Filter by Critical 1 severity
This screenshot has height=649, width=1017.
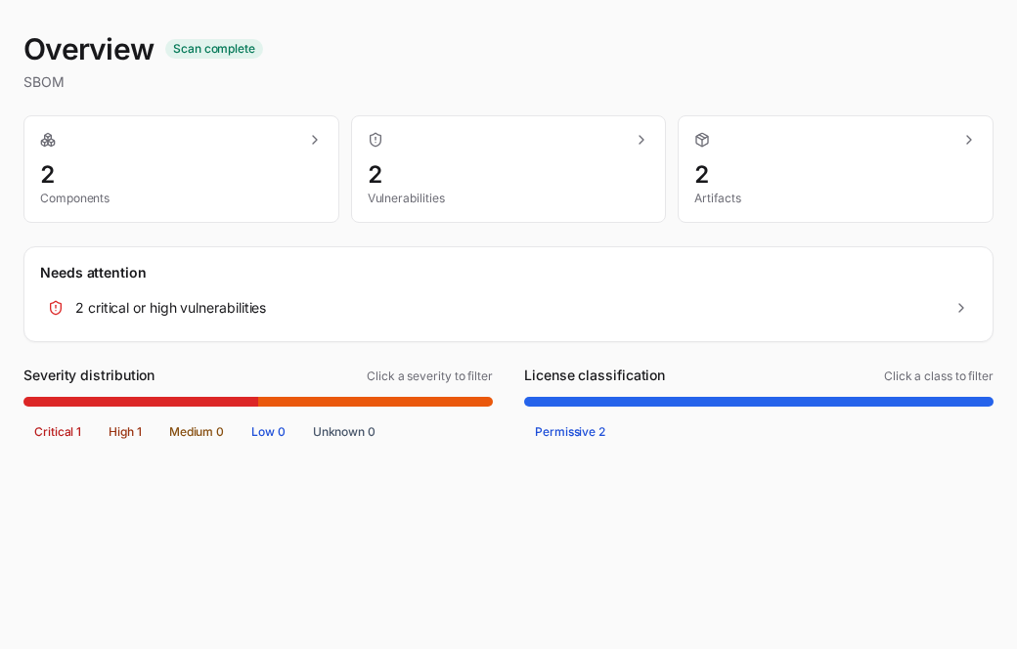click(58, 432)
